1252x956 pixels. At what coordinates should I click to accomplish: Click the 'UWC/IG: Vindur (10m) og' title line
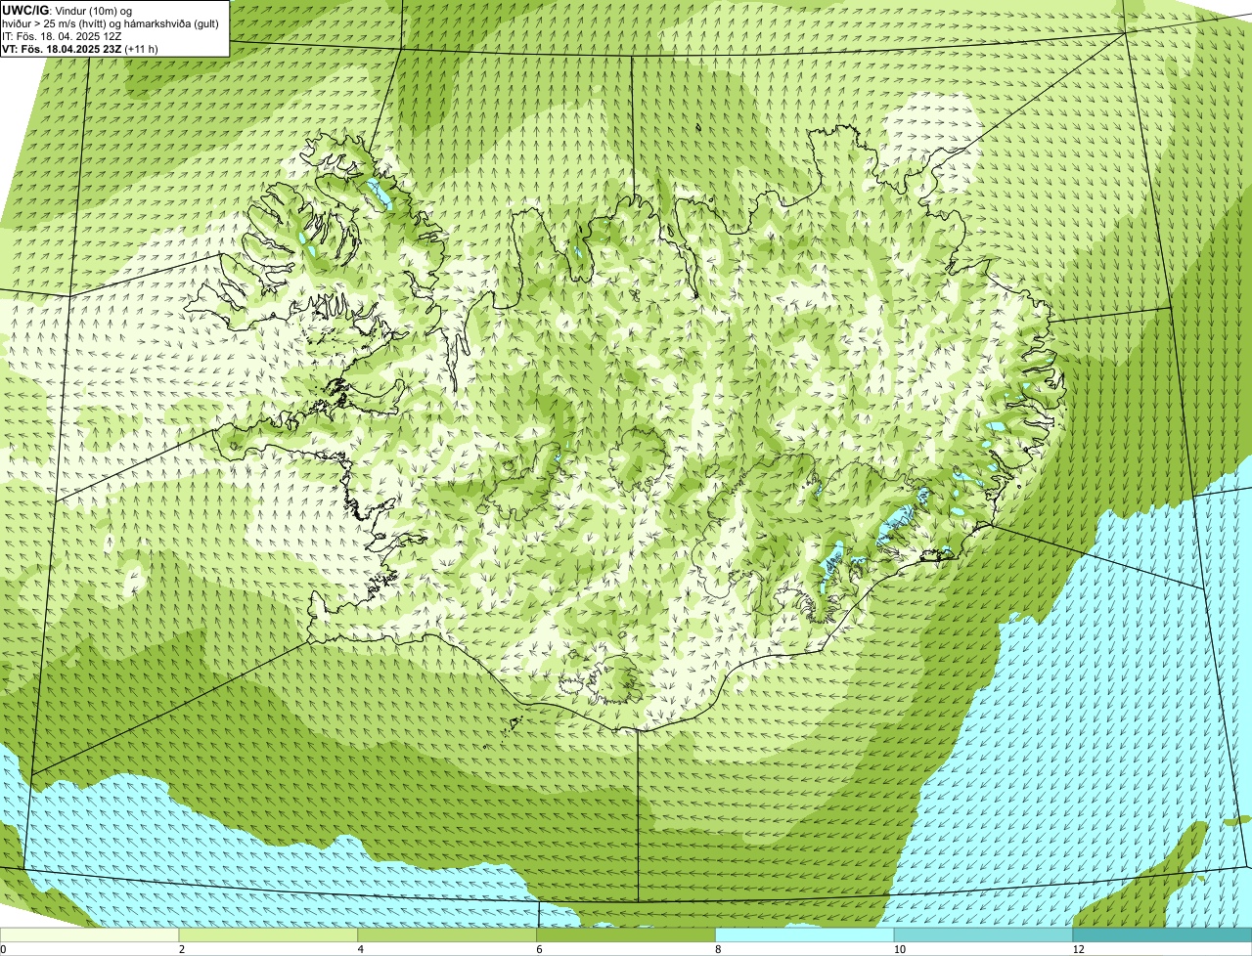coord(67,10)
